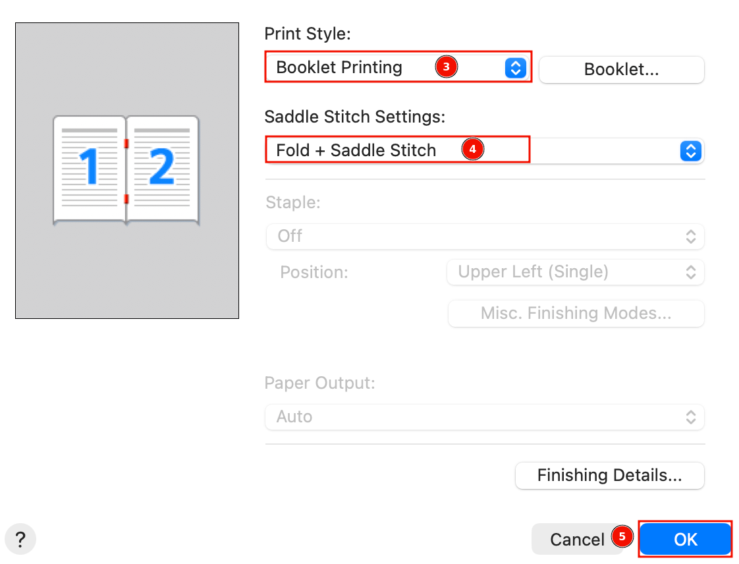Click blue stepper arrows beside Booklet Printing

click(x=516, y=68)
